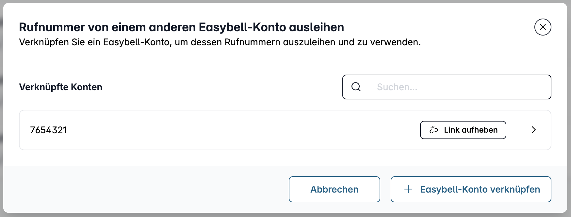Focus the Suchen... search field
Image resolution: width=571 pixels, height=217 pixels.
(x=447, y=87)
